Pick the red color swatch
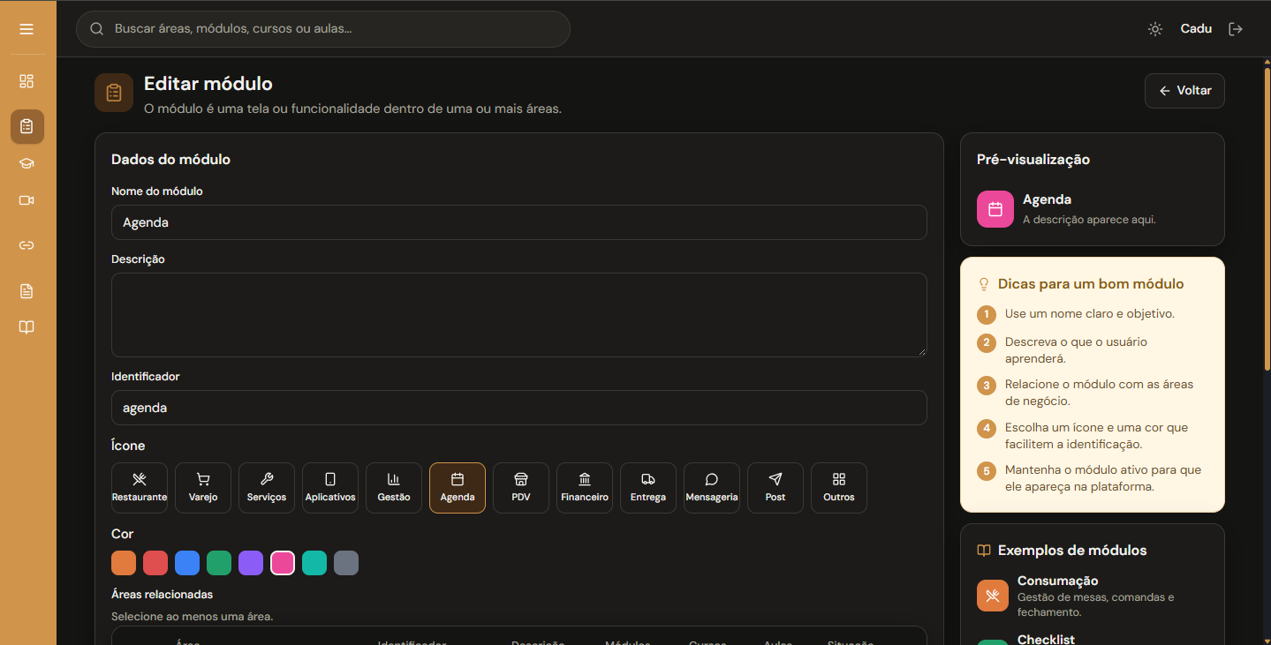 155,563
